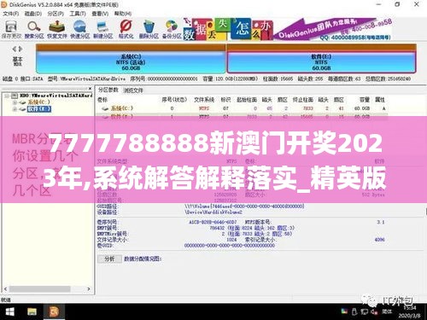Open the 查看(V) menu
Image resolution: width=427 pixels, height=320 pixels.
coord(100,14)
